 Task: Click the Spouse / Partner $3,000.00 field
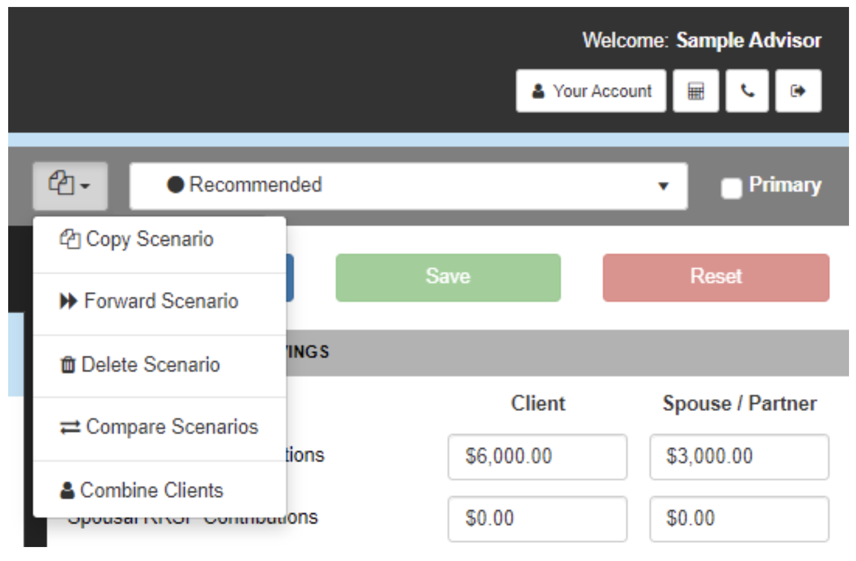(738, 456)
